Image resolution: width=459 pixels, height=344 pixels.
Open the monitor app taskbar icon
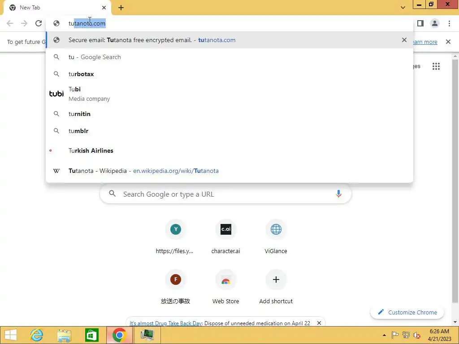point(147,335)
